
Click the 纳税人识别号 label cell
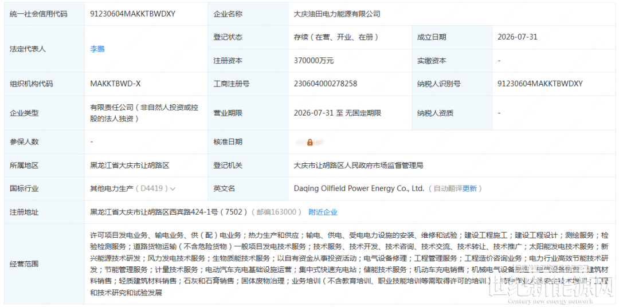pos(452,84)
